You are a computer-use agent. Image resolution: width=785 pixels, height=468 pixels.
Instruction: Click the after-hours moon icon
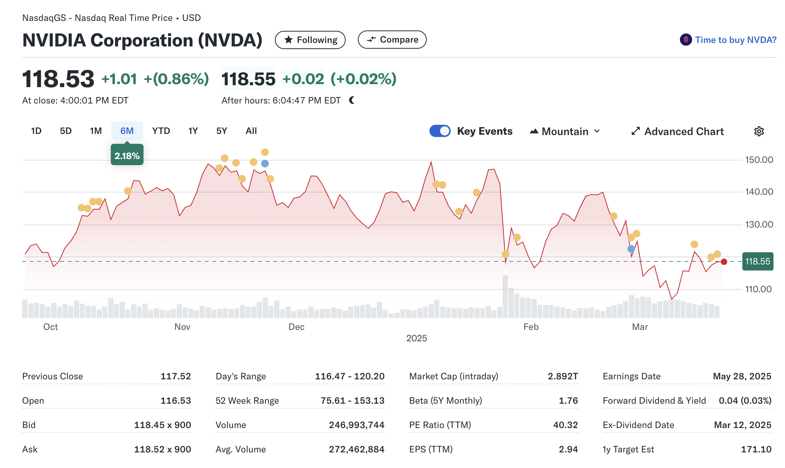pos(352,100)
